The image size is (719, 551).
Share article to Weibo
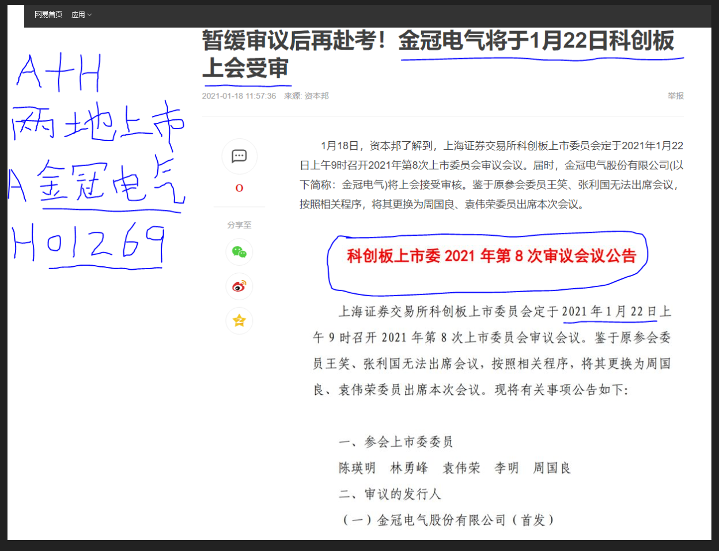click(239, 286)
